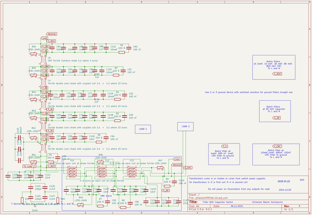Select varistor RV2 reference
Image resolution: width=312 pixels, height=215 pixels.
pyautogui.click(x=33, y=128)
